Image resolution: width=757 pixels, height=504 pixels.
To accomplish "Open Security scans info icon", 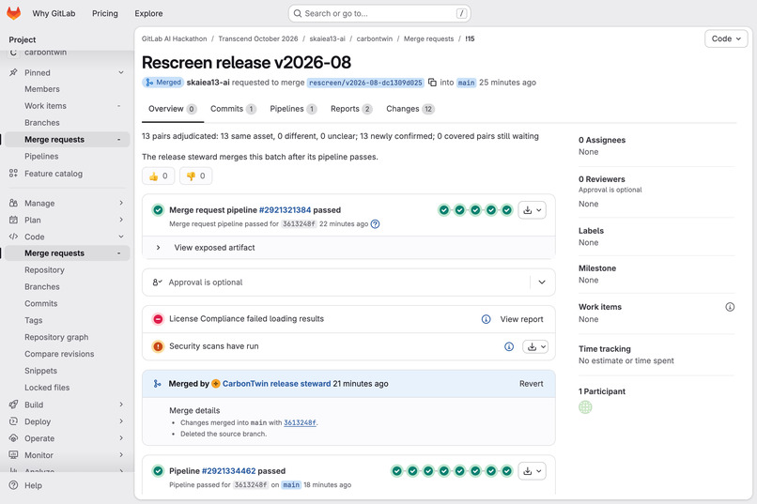I will pos(509,346).
